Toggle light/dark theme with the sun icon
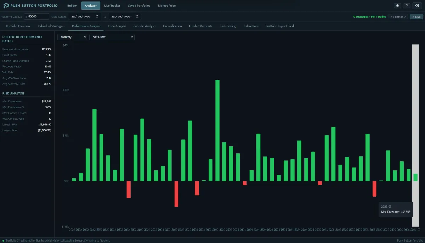Viewport: 425px width, 243px height. [x=397, y=6]
